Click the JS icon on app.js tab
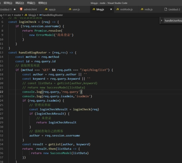Screen dimensions: 182x163 (46, 9)
